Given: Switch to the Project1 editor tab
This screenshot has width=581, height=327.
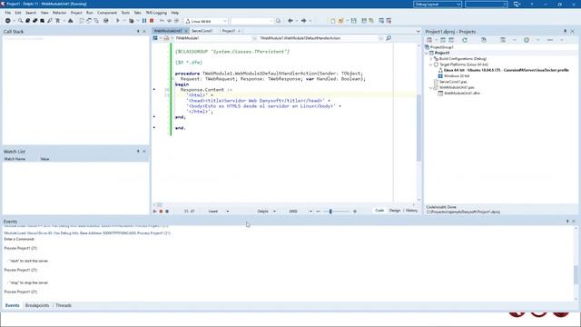Looking at the screenshot, I should click(229, 31).
